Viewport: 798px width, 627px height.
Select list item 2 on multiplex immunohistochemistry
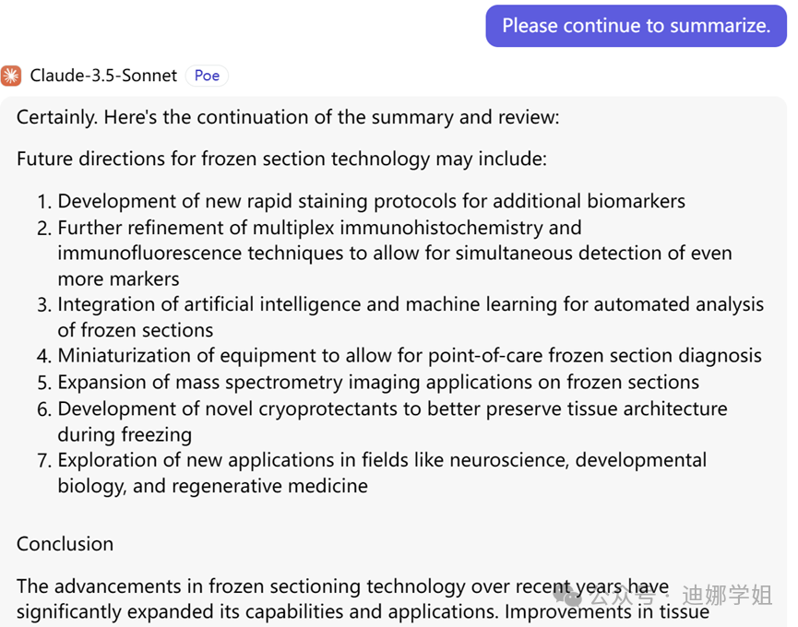pos(319,227)
